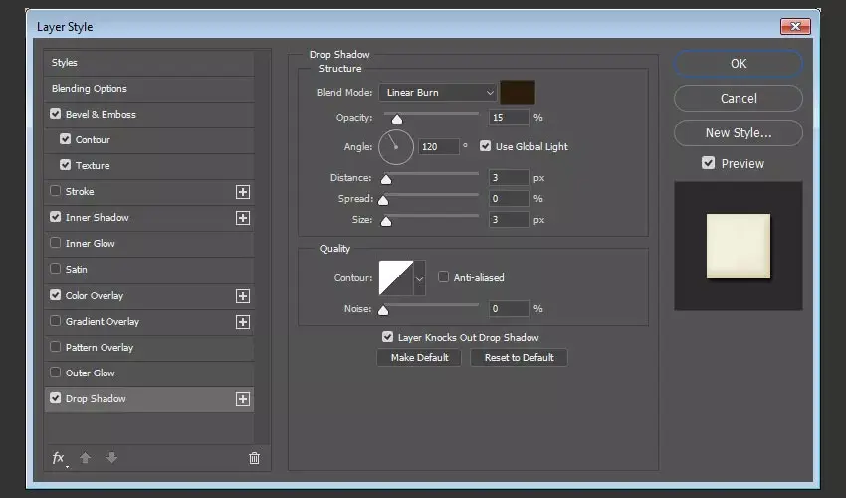This screenshot has width=846, height=498.
Task: Enable the Outer Glow checkbox
Action: pyautogui.click(x=55, y=373)
